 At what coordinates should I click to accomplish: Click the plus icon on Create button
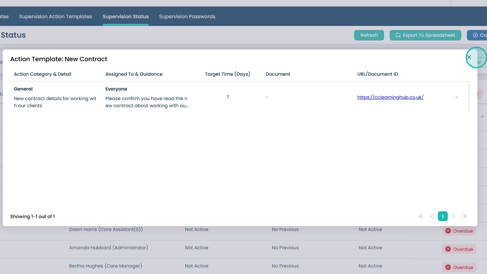(x=475, y=35)
